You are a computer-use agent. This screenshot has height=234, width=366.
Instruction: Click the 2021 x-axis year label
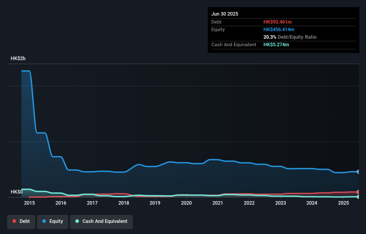coord(218,203)
